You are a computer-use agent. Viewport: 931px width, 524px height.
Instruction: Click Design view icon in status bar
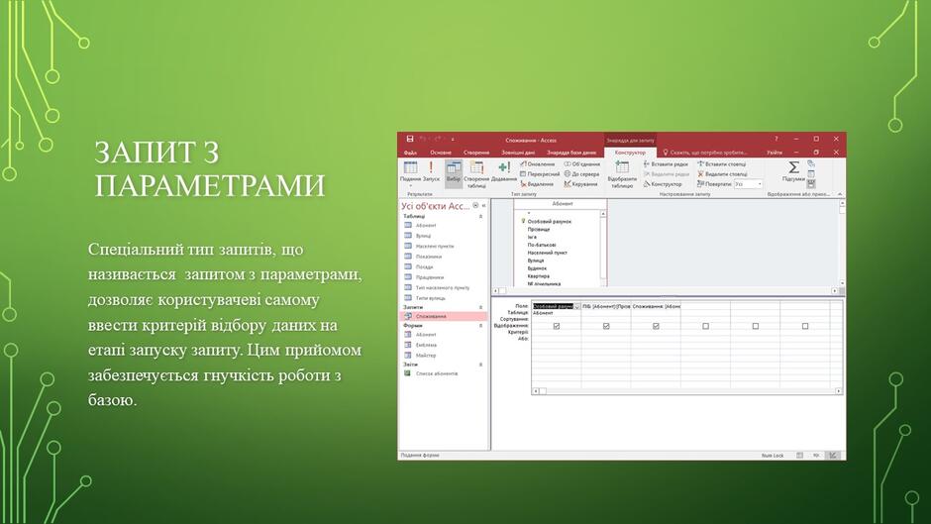(833, 455)
